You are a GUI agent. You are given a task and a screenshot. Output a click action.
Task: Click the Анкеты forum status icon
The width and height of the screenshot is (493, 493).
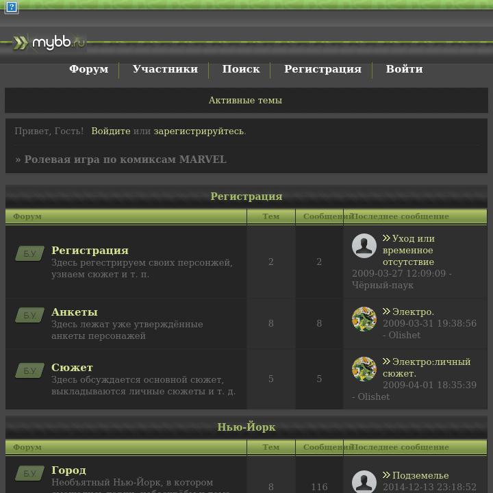30,315
